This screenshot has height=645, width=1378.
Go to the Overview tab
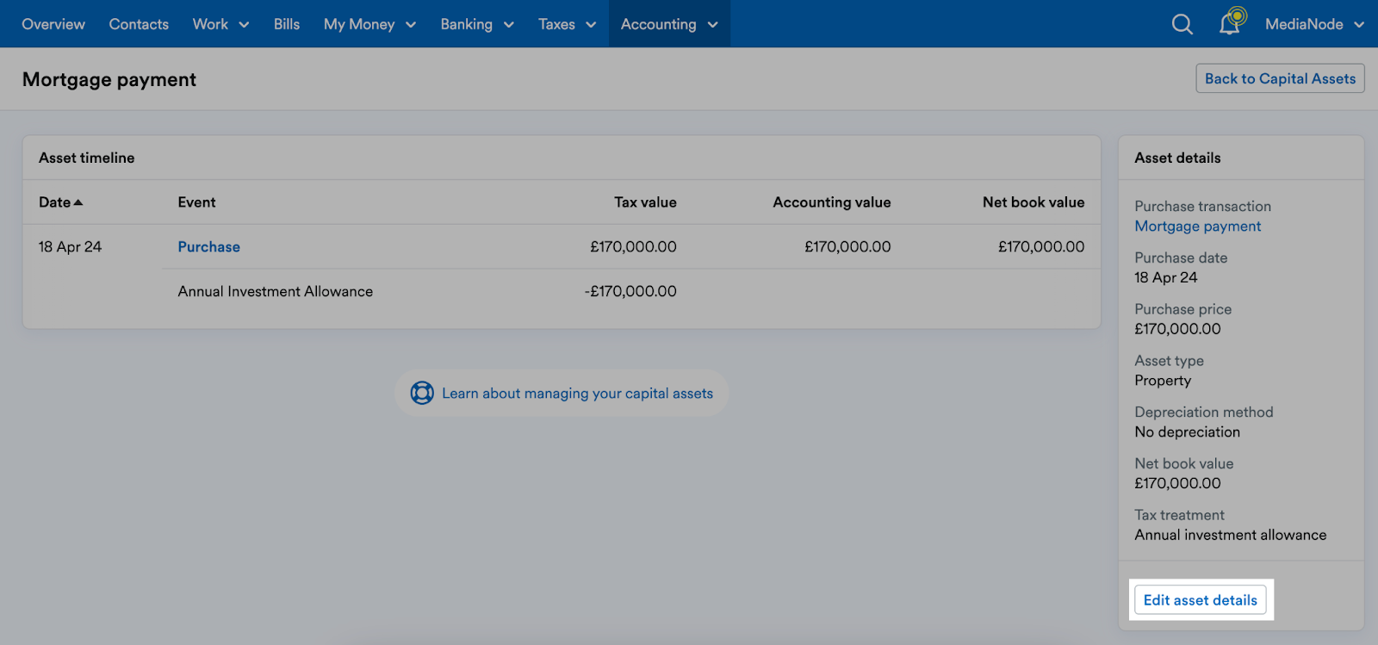[53, 24]
